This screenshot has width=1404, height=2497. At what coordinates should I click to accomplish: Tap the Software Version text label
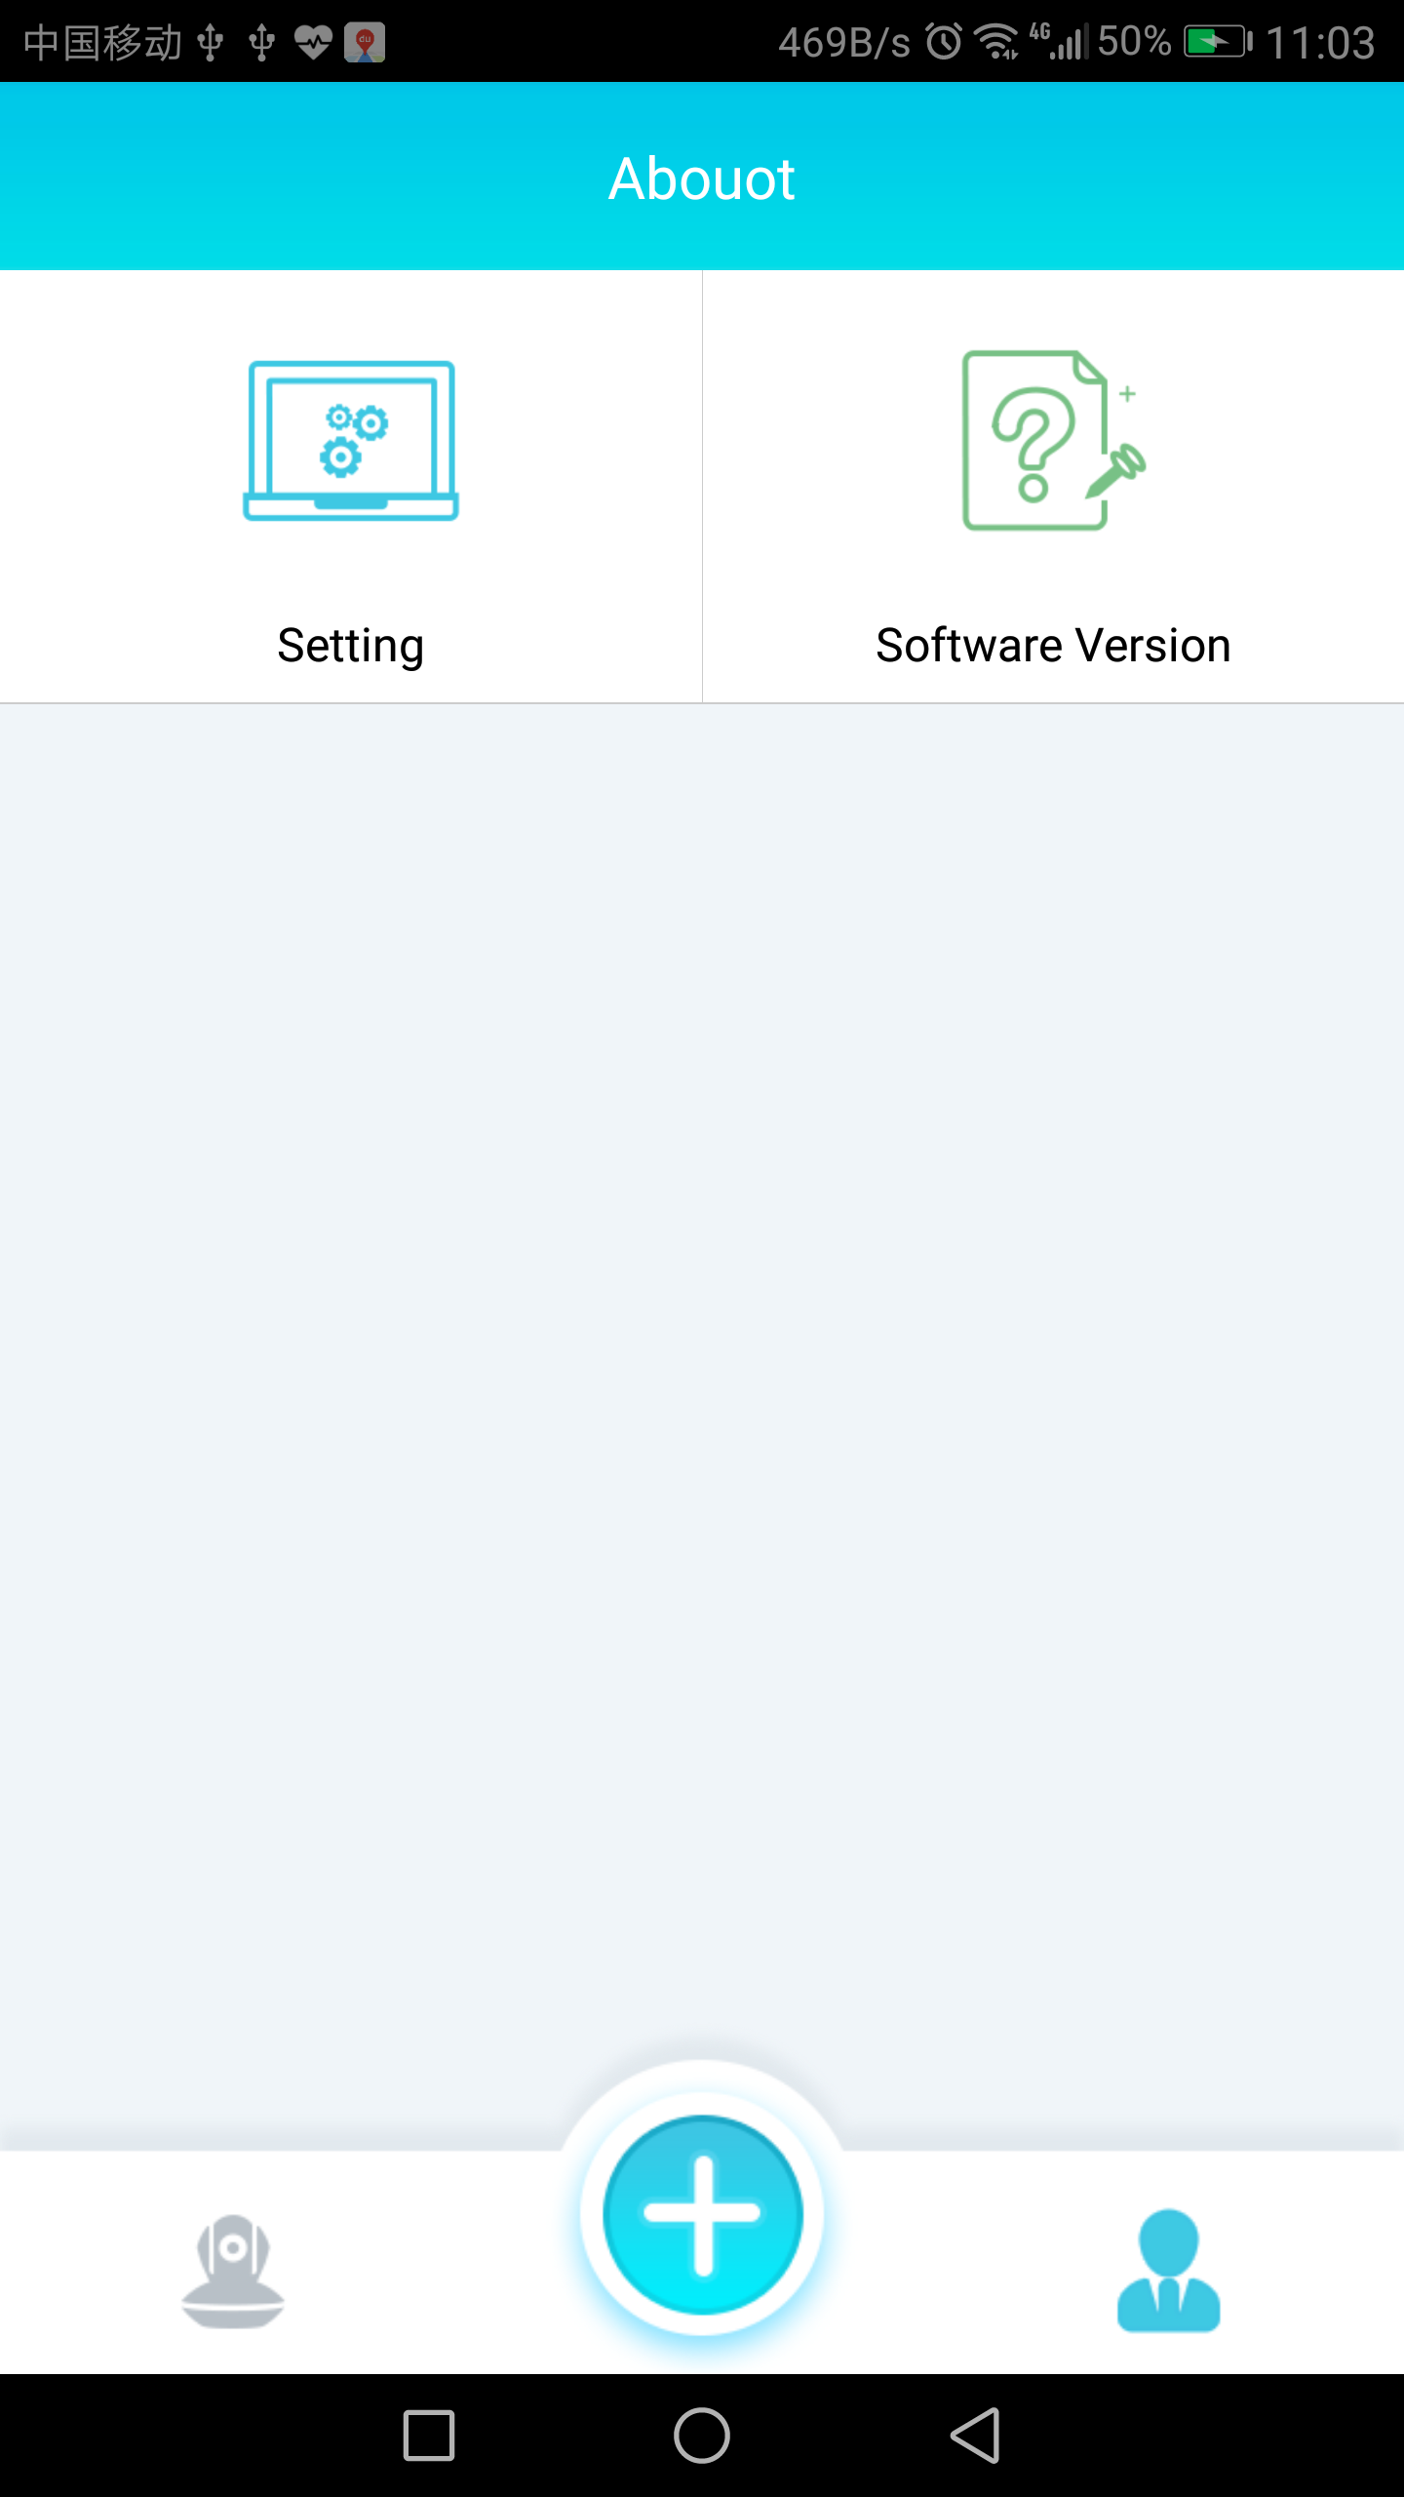click(1053, 646)
